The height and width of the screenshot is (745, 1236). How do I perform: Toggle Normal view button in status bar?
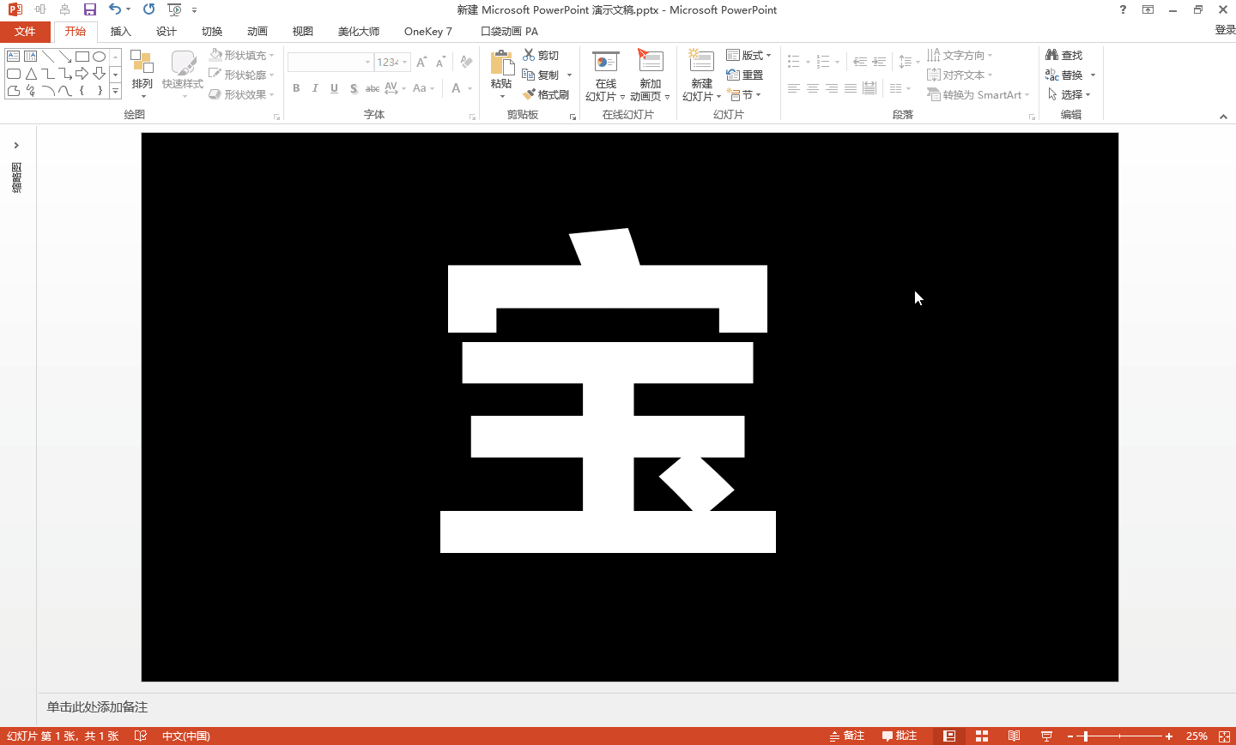949,736
